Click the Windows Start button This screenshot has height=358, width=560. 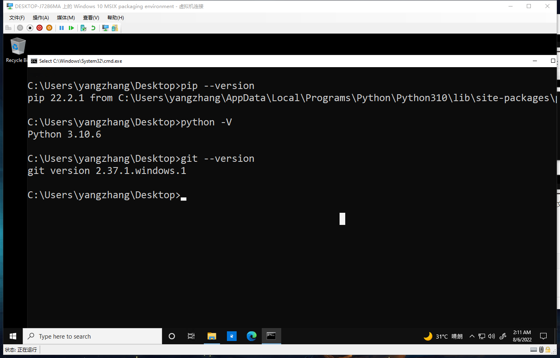[x=13, y=336]
